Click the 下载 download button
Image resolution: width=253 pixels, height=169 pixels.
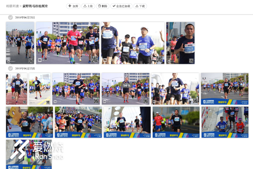click(x=140, y=6)
